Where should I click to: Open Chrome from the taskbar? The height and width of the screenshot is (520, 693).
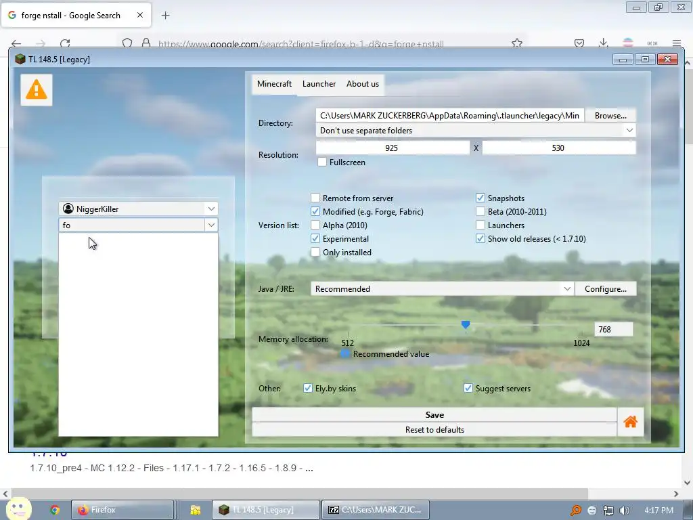54,510
